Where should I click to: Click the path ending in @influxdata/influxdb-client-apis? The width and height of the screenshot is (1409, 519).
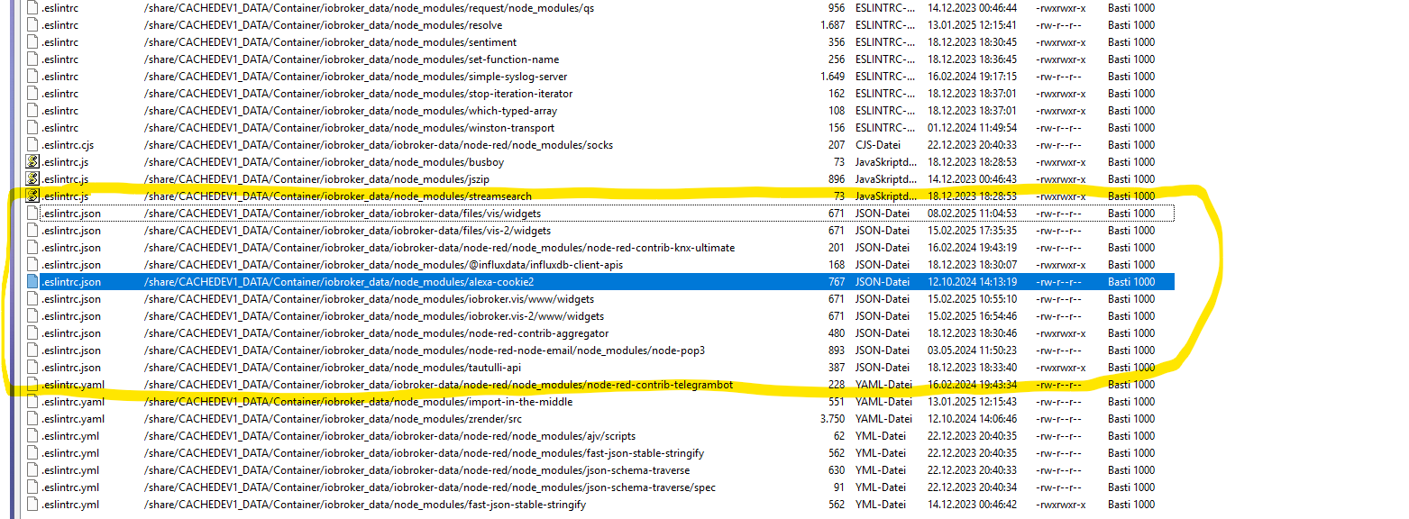point(384,265)
